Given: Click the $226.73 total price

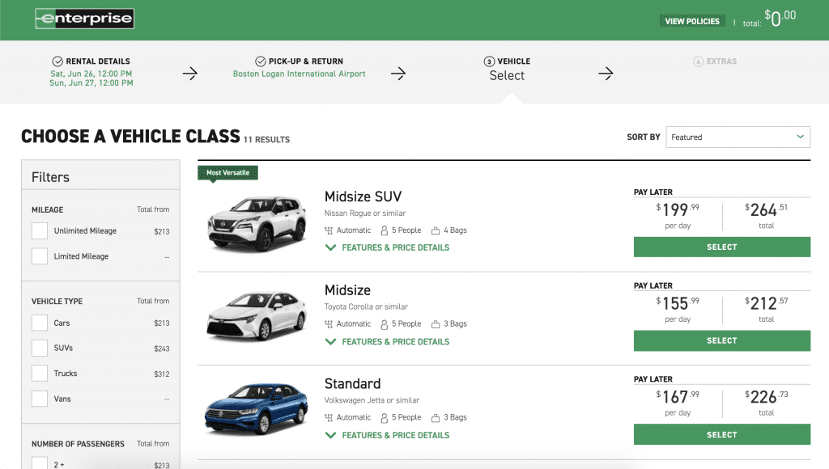Looking at the screenshot, I should point(766,397).
